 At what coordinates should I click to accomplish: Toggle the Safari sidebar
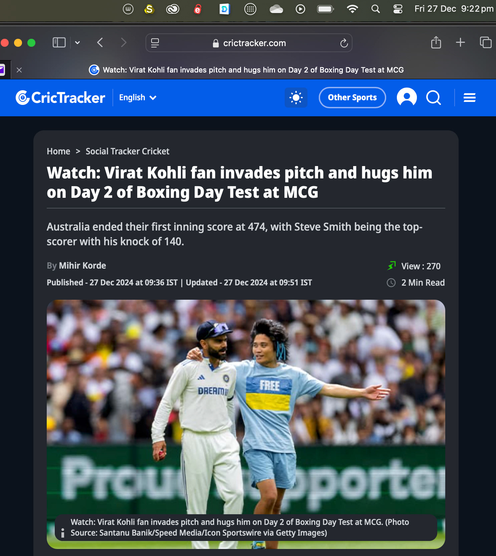(x=59, y=43)
